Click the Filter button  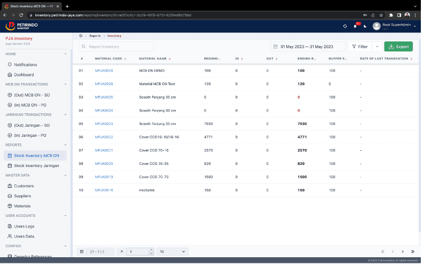[x=360, y=47]
